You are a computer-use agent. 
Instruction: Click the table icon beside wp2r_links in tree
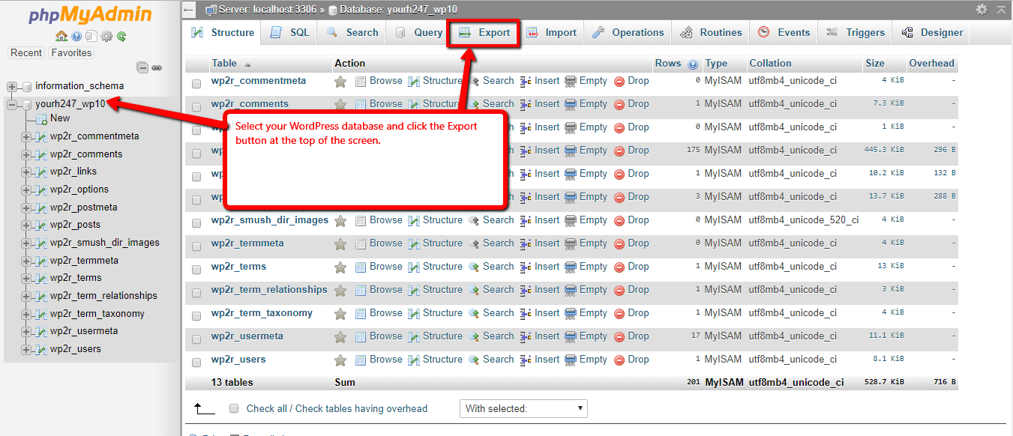41,172
